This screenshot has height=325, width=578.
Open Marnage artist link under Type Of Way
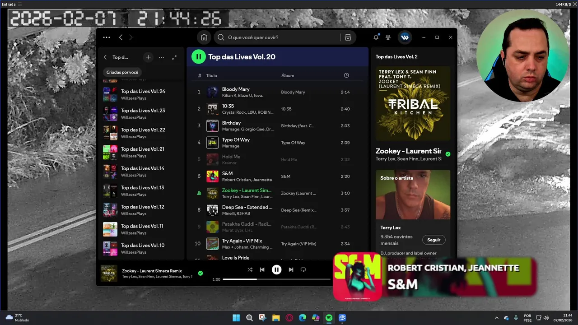coord(231,146)
